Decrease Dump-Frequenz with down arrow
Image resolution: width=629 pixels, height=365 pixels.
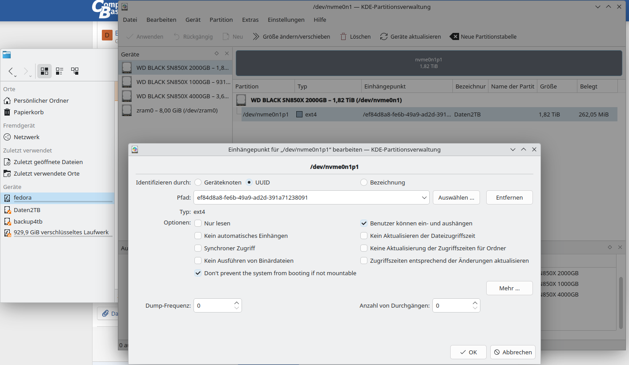(237, 308)
